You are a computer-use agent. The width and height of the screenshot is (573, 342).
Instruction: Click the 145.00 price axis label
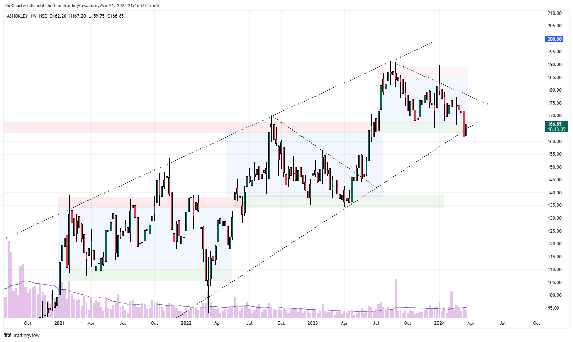click(555, 180)
